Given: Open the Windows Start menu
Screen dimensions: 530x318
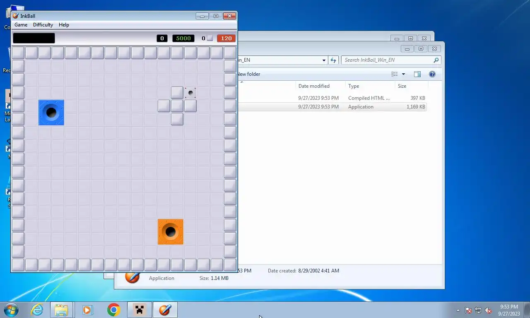Looking at the screenshot, I should pyautogui.click(x=11, y=310).
